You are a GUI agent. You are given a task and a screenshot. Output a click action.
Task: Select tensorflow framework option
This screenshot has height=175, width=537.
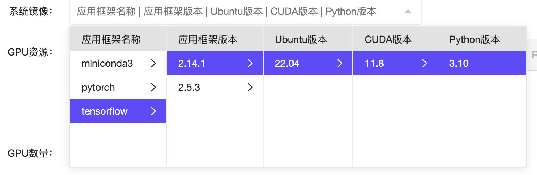pyautogui.click(x=104, y=111)
